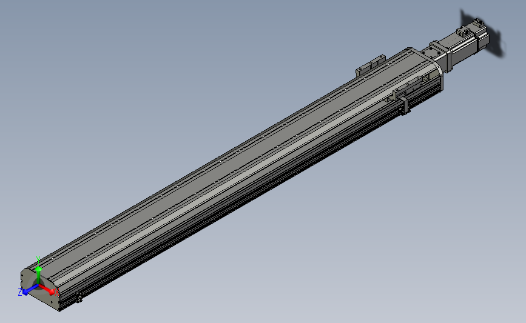Select the red X axis arrow of triad
This screenshot has height=323, width=526.
pyautogui.click(x=48, y=290)
